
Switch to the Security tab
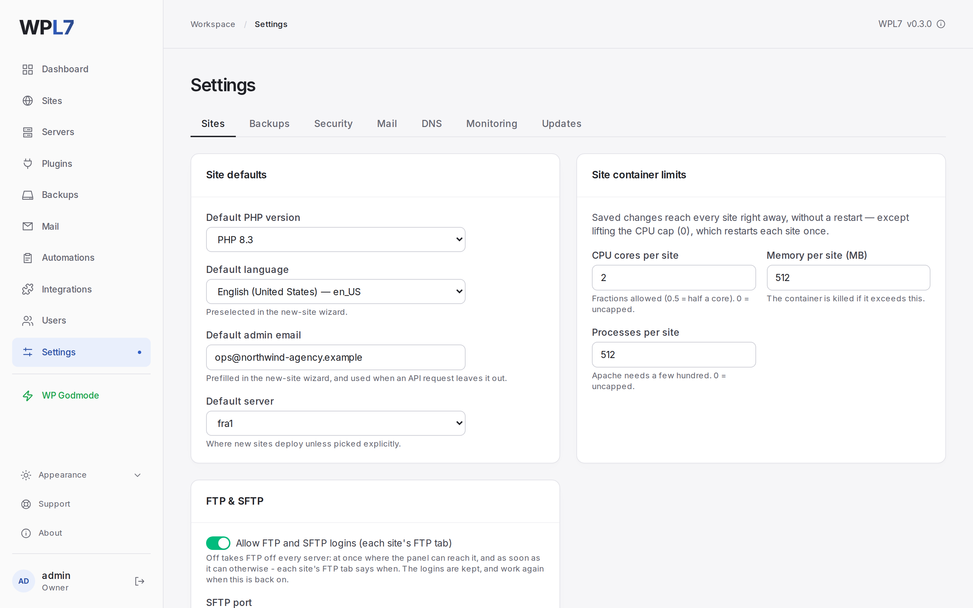pos(333,123)
